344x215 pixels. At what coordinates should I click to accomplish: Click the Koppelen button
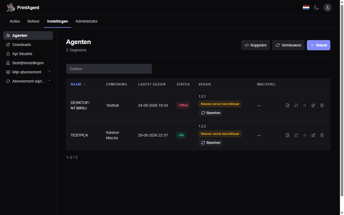point(256,45)
